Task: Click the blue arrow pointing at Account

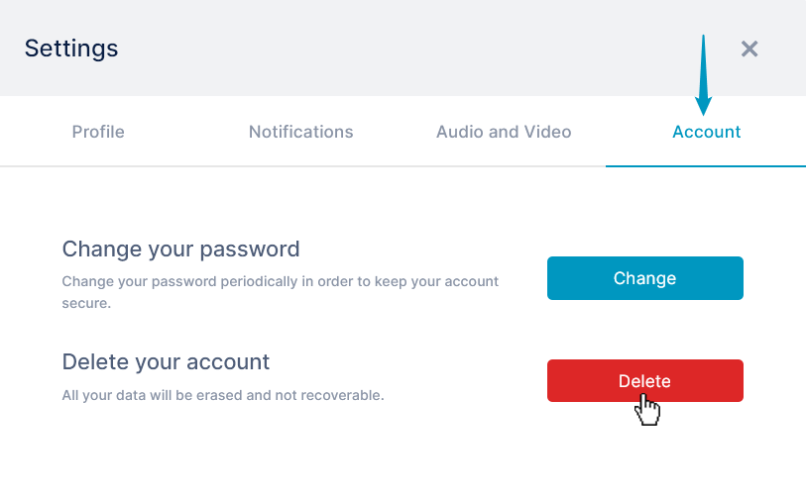Action: pyautogui.click(x=703, y=75)
